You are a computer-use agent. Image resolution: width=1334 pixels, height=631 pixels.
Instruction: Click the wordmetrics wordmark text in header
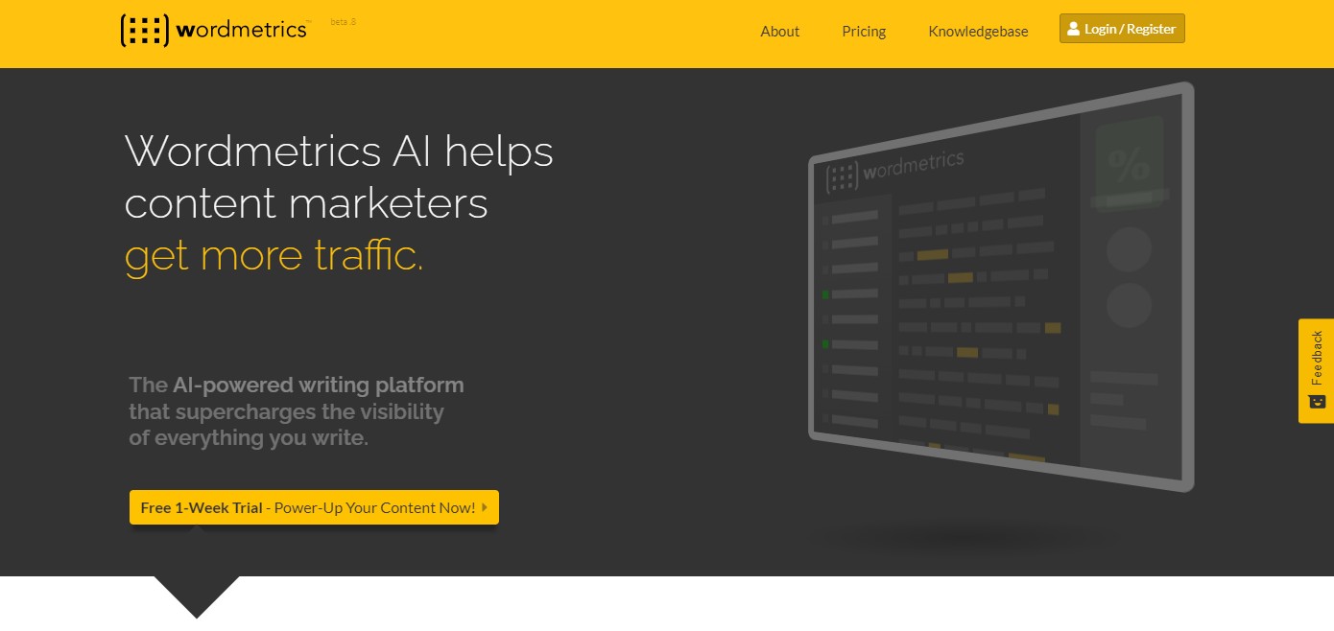[x=241, y=30]
